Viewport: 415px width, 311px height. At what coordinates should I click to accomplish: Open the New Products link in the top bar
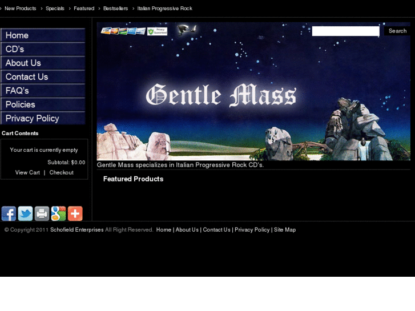point(21,9)
